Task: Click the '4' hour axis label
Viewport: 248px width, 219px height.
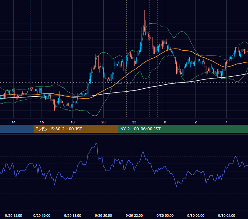Action: (x=226, y=122)
